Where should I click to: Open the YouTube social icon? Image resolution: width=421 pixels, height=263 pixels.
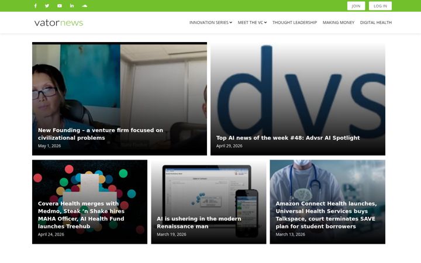click(60, 6)
